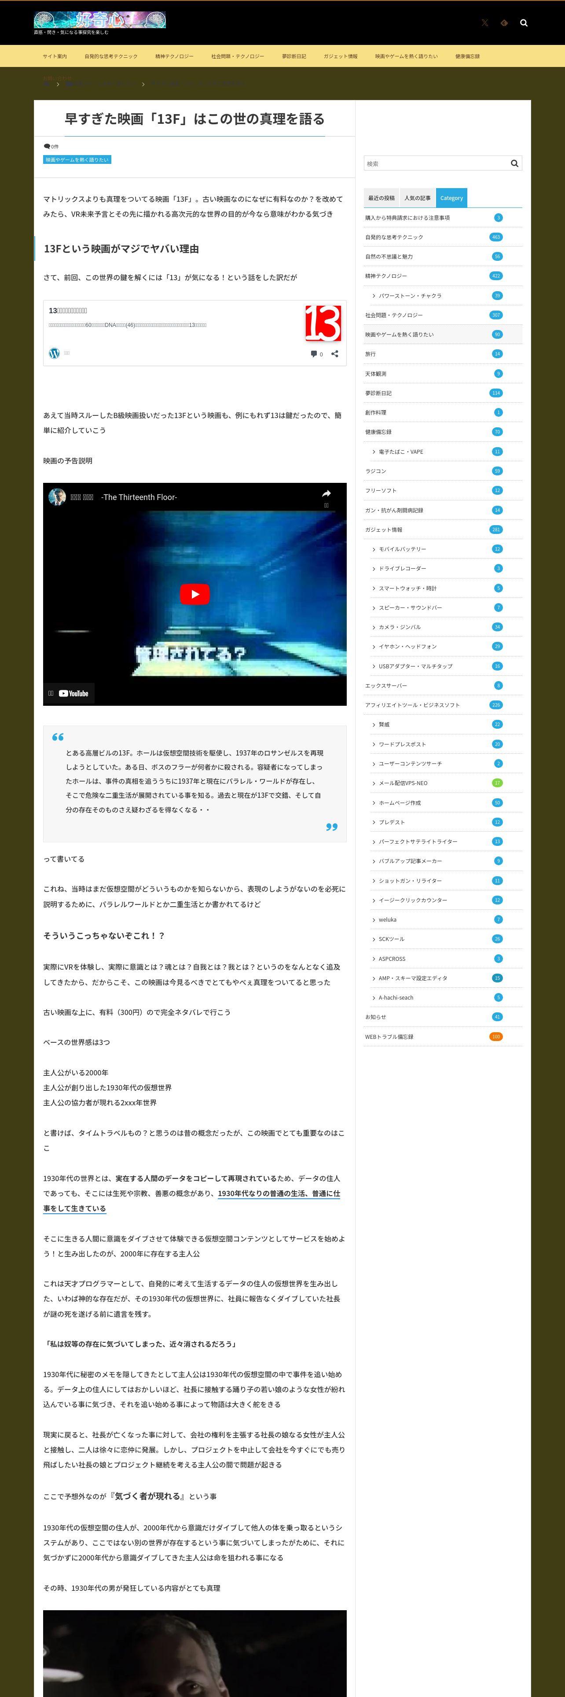
Task: Open sidebar category 自然の不思議と魅力
Action: point(389,256)
